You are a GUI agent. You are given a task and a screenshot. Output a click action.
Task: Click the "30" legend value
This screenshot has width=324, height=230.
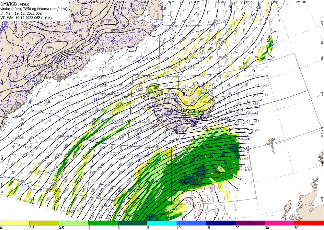[267, 228]
